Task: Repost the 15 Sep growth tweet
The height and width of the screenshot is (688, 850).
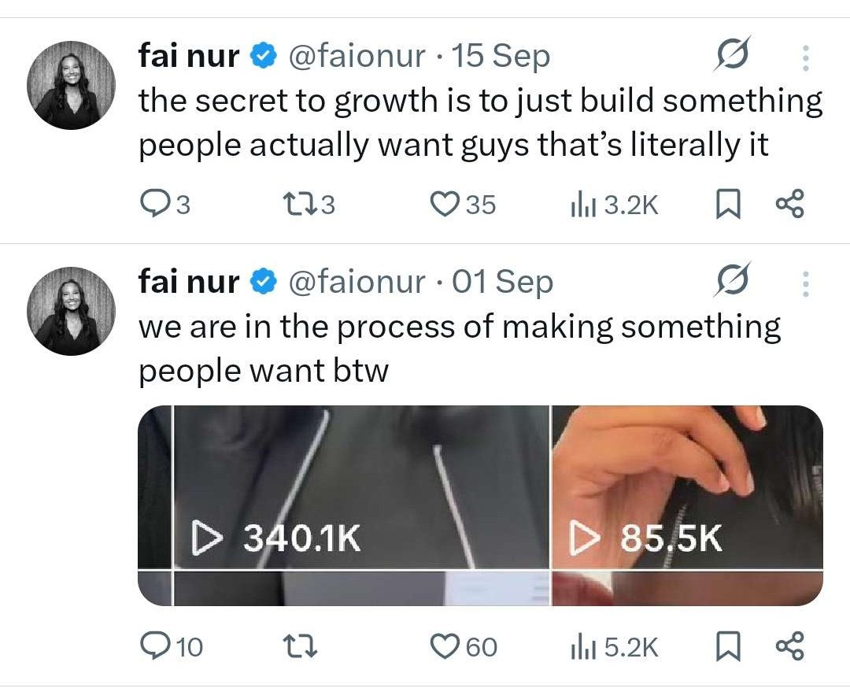Action: (x=309, y=205)
